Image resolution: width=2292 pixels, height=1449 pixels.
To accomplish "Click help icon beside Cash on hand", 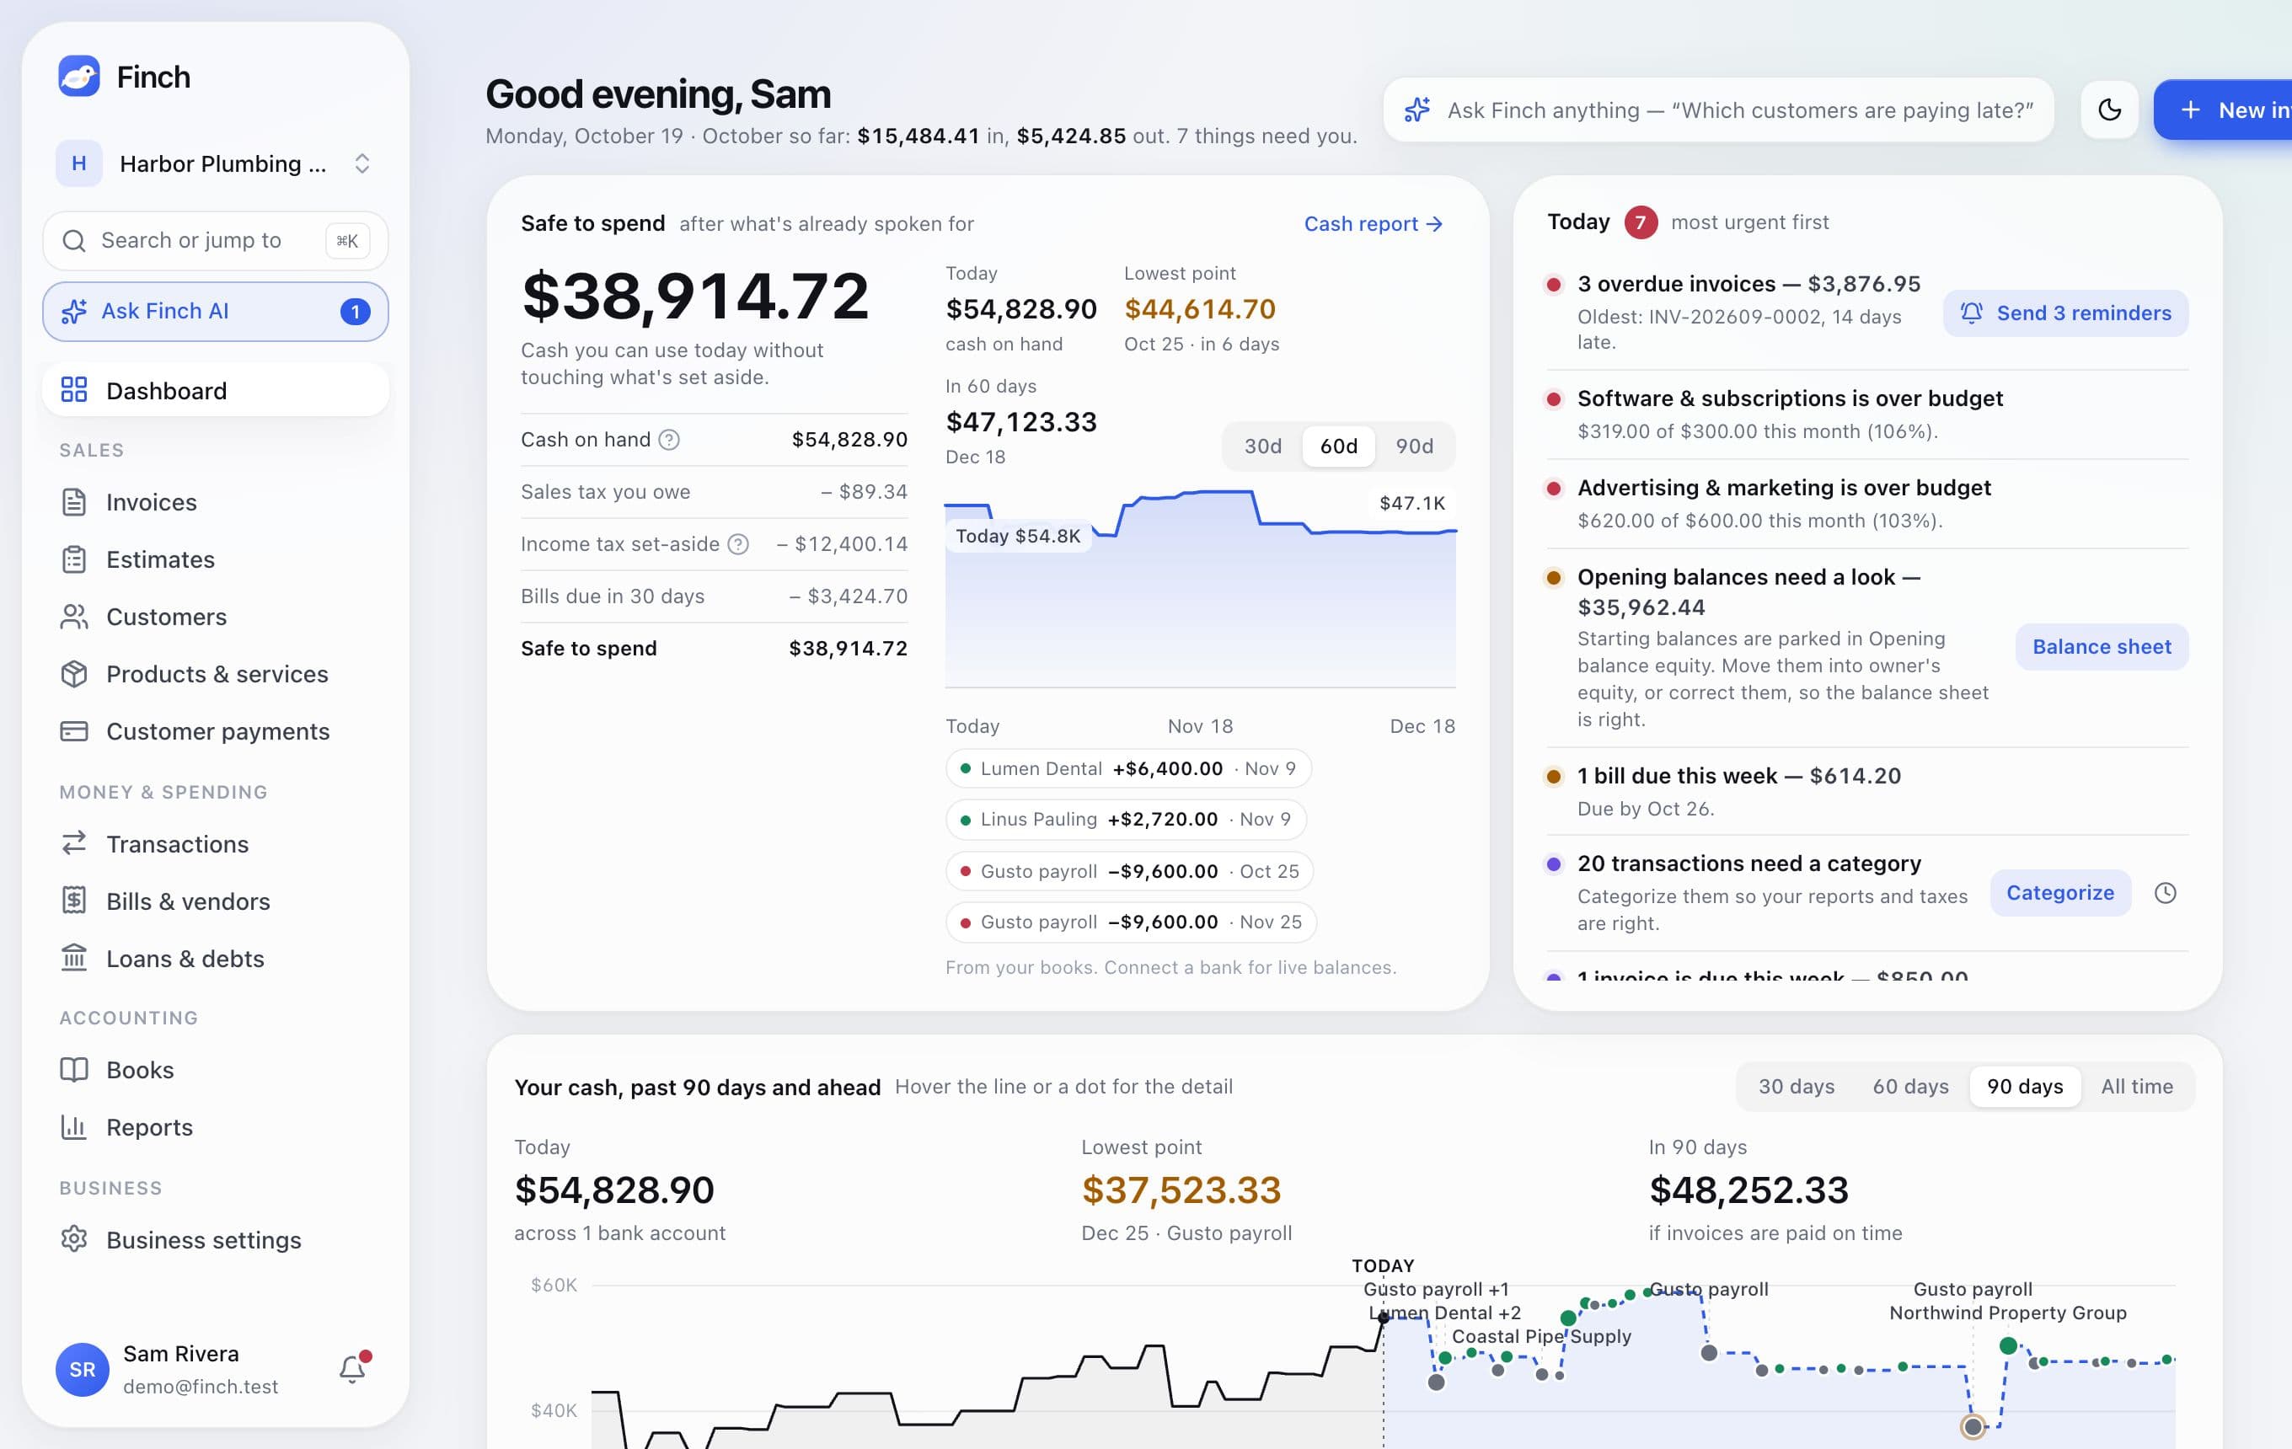I will point(669,440).
